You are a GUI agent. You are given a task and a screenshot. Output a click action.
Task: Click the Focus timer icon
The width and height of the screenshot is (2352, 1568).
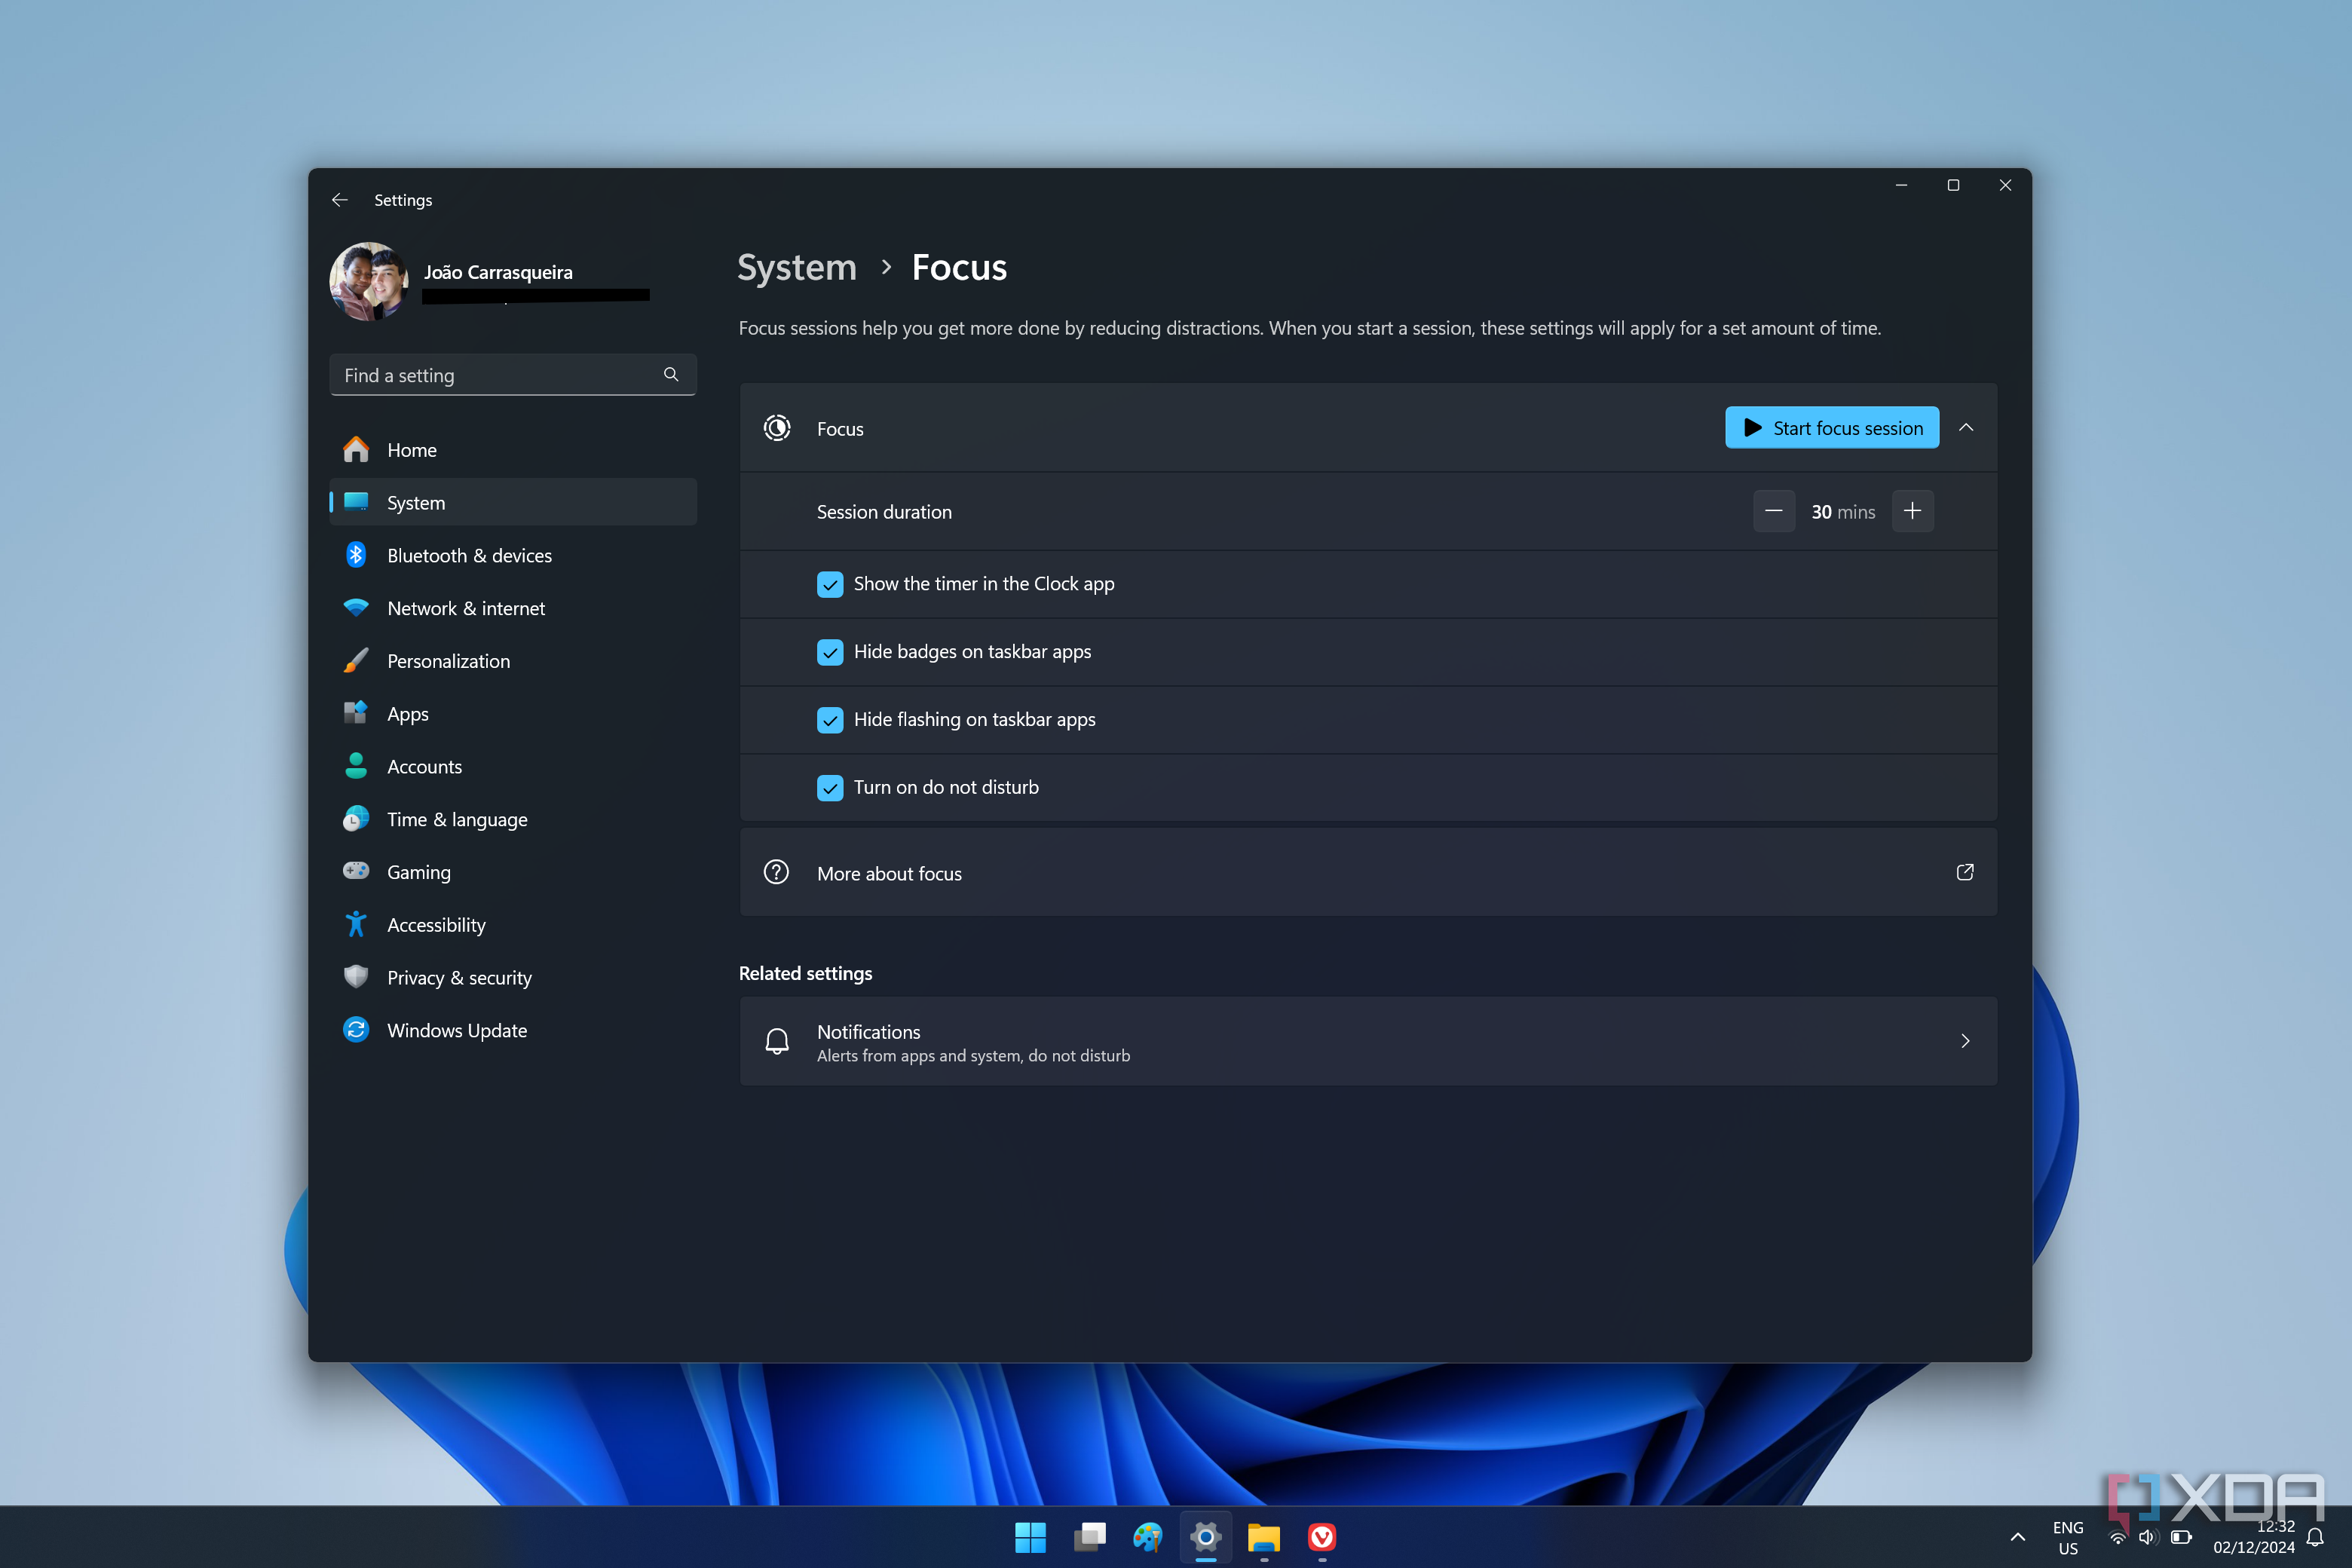(x=777, y=428)
